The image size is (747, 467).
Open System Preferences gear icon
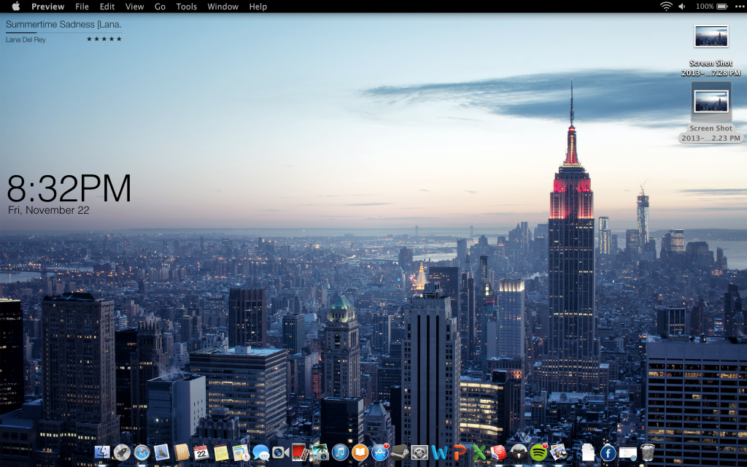(419, 452)
